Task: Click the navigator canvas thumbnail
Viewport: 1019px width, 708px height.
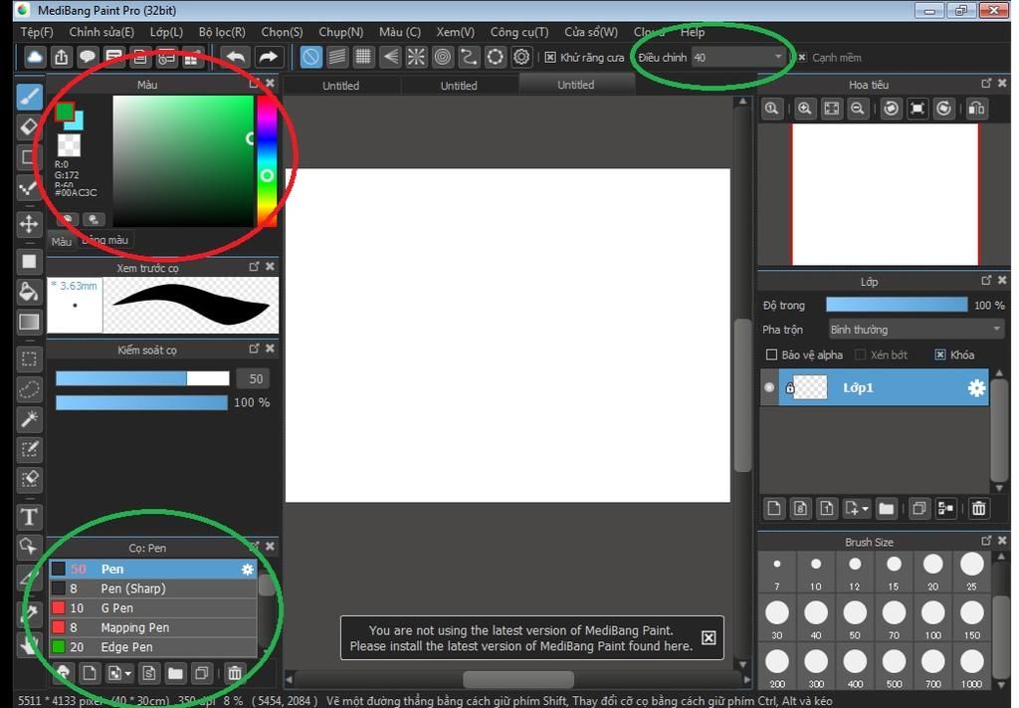Action: click(885, 194)
